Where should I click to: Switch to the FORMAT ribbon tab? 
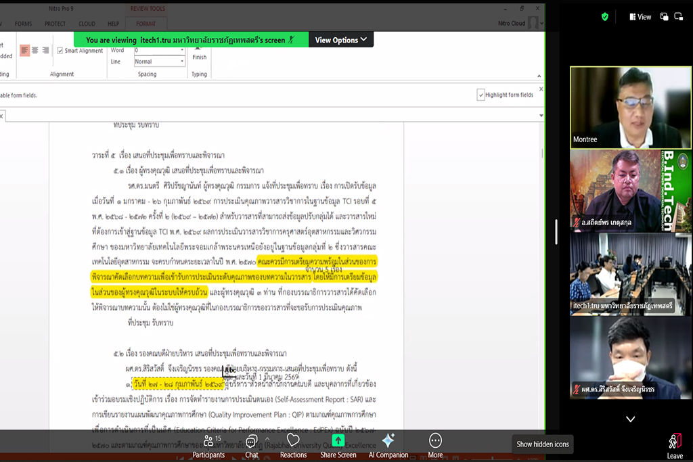tap(146, 24)
